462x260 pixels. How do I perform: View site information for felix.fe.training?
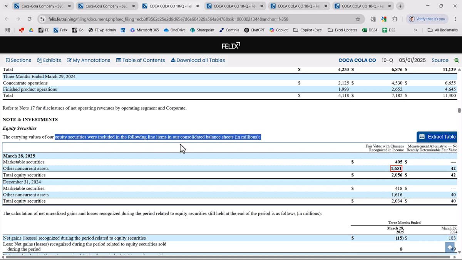coord(43,19)
